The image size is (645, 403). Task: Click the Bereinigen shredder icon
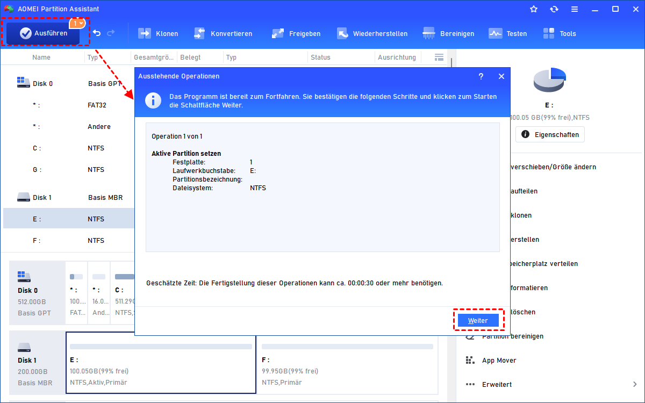pos(429,33)
